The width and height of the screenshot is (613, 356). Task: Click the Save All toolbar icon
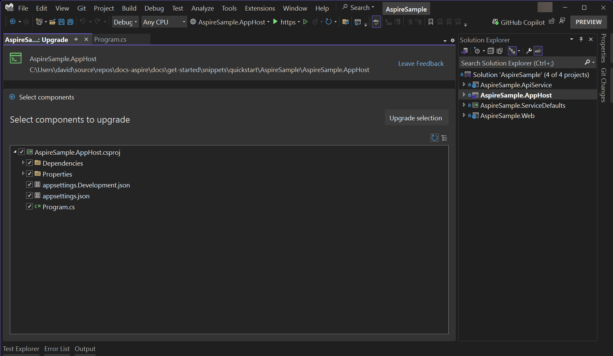coord(70,22)
